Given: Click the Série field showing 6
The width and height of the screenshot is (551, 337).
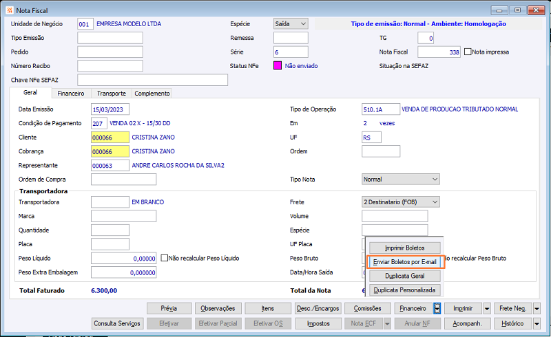Looking at the screenshot, I should pos(291,52).
